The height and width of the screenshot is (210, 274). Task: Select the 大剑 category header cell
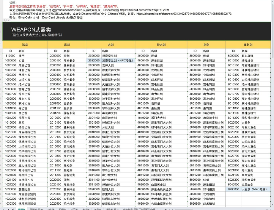click(x=110, y=45)
